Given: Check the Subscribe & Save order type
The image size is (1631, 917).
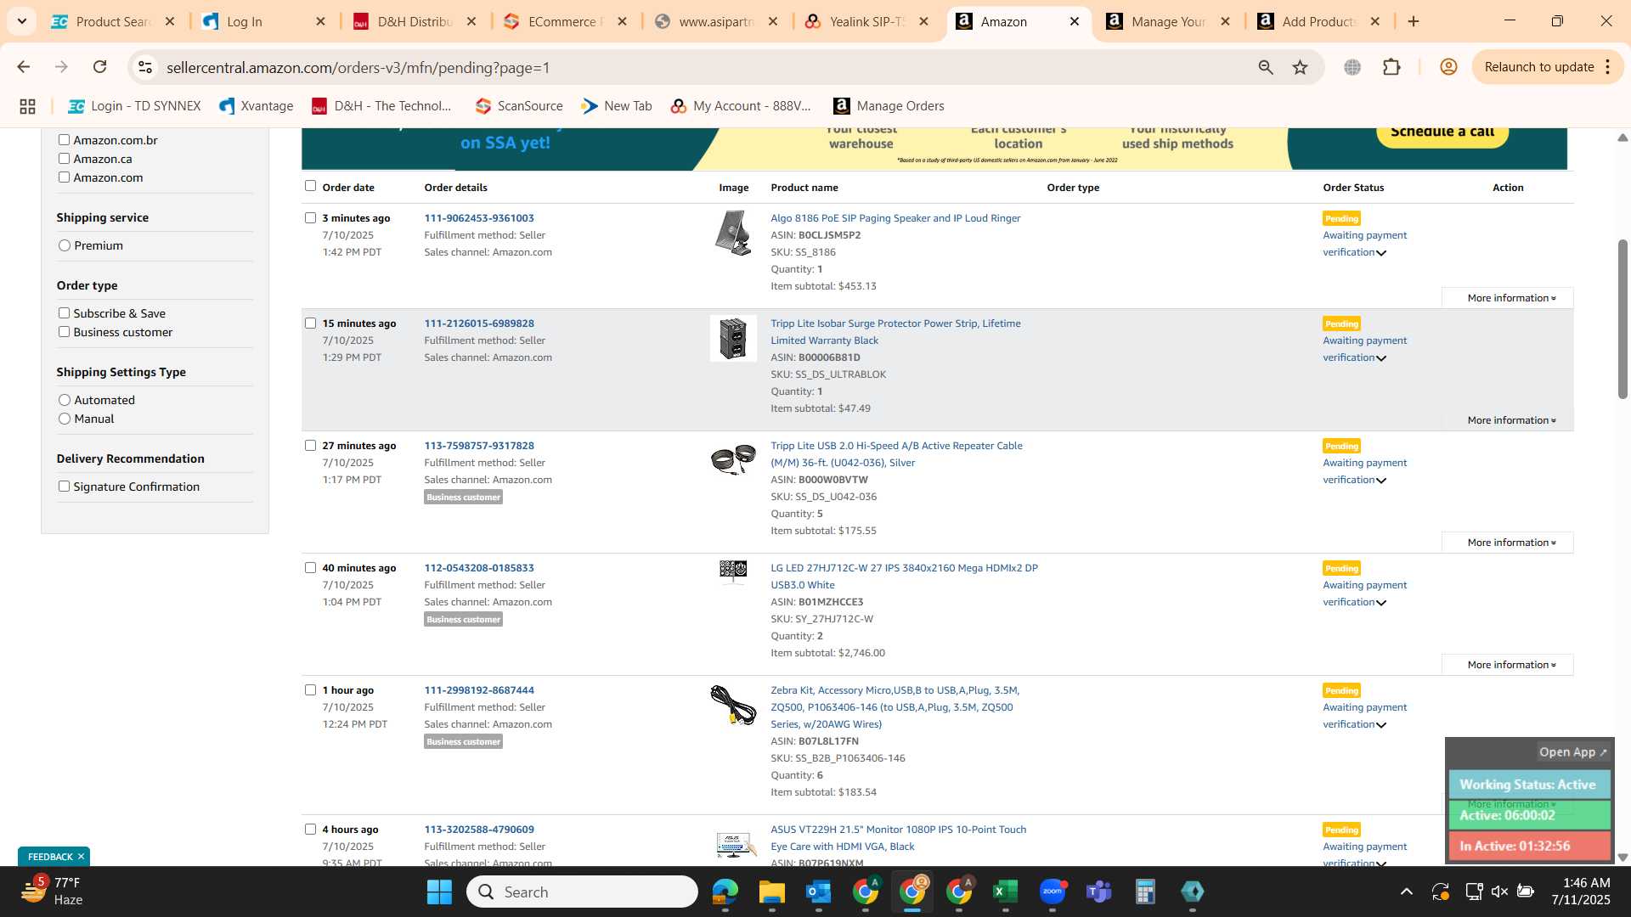Looking at the screenshot, I should tap(64, 313).
